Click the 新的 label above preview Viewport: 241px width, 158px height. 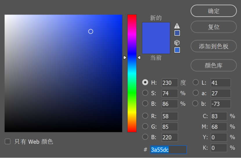[x=156, y=18]
